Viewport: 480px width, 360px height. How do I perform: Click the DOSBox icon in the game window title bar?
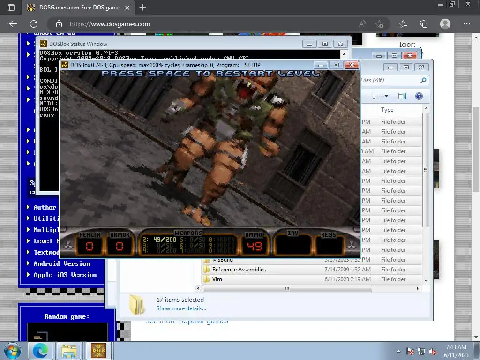click(x=65, y=65)
